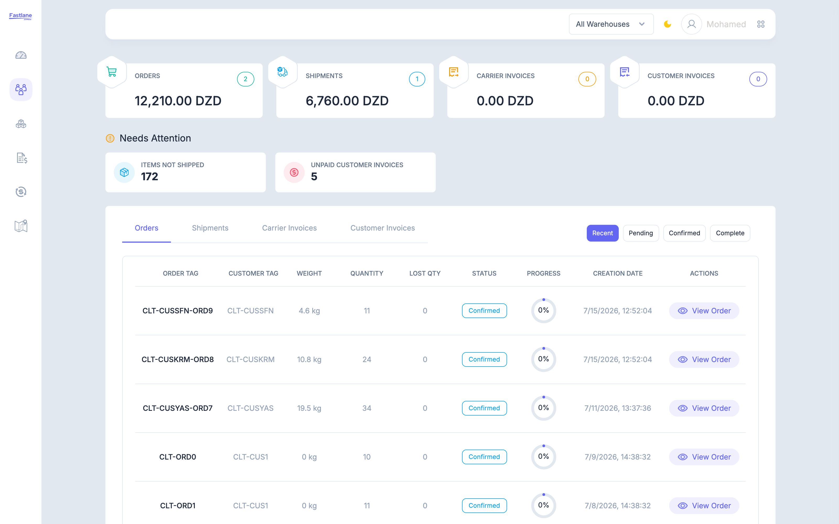839x524 pixels.
Task: Click the Shipments count badge showing 1
Action: [417, 79]
